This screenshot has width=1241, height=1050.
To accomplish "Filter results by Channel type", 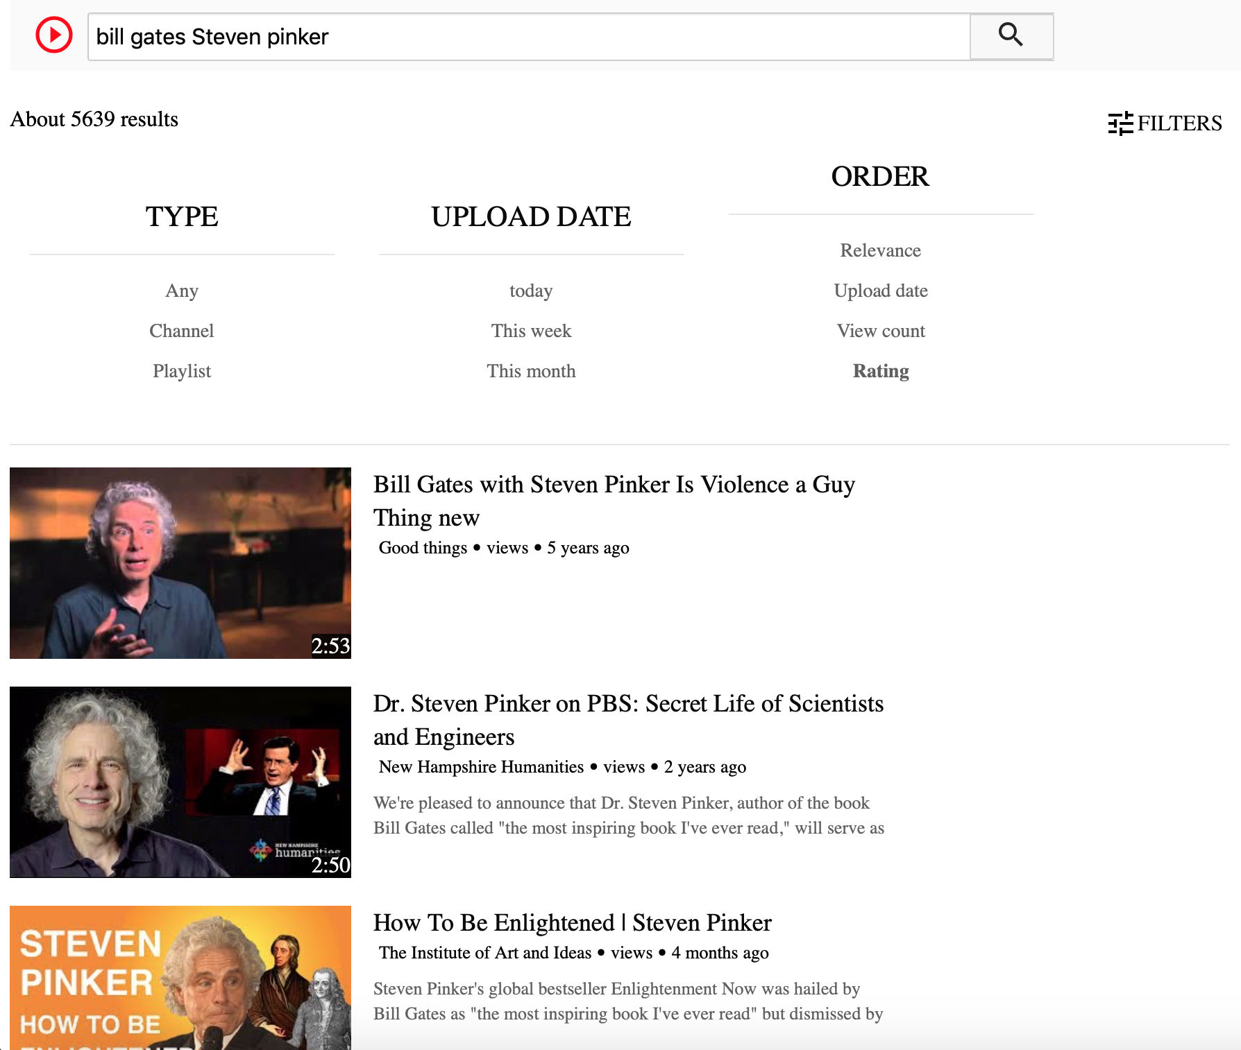I will point(182,331).
